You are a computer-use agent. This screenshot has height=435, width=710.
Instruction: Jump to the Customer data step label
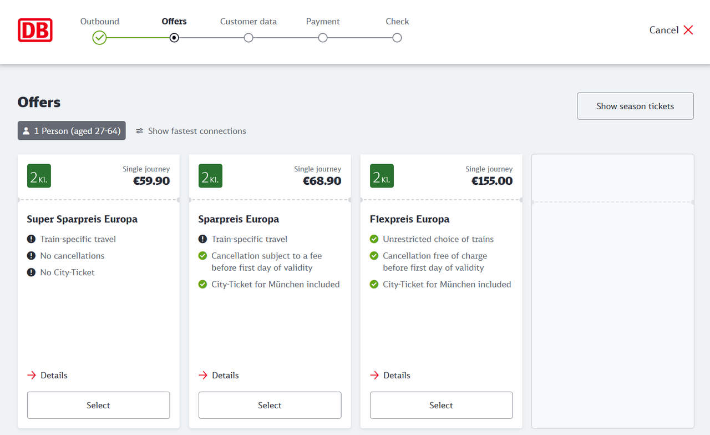[248, 22]
